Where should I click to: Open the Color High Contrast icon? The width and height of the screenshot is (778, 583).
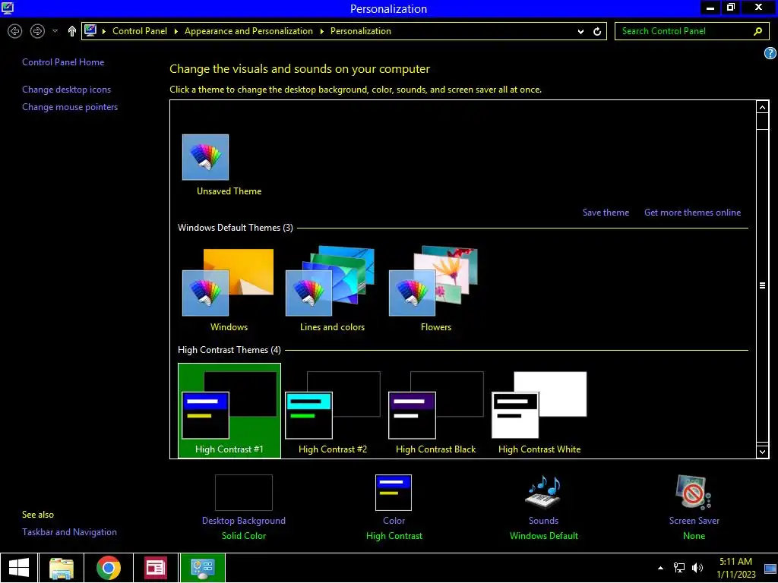(394, 492)
